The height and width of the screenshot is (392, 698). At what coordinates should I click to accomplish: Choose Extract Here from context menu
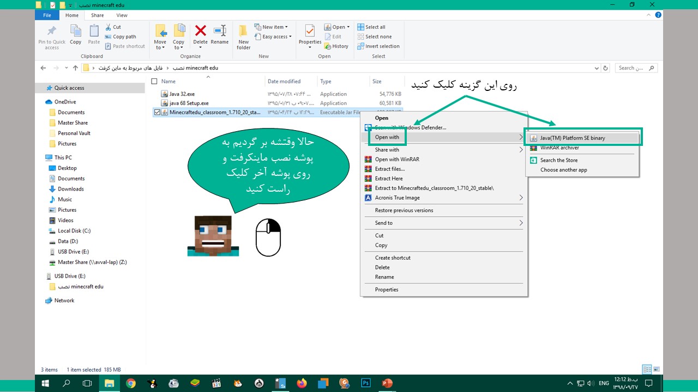(389, 179)
